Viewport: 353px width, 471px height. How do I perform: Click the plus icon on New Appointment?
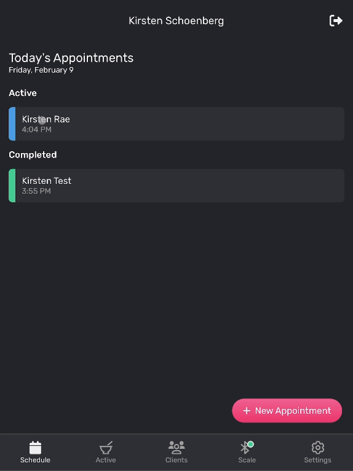tap(247, 411)
